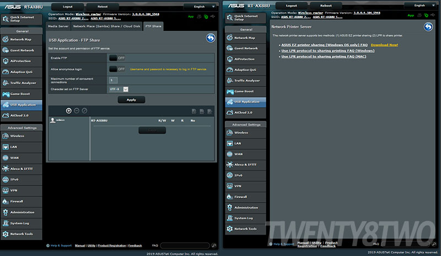Open Alexa & IFTTT in left window sidebar

click(x=21, y=169)
